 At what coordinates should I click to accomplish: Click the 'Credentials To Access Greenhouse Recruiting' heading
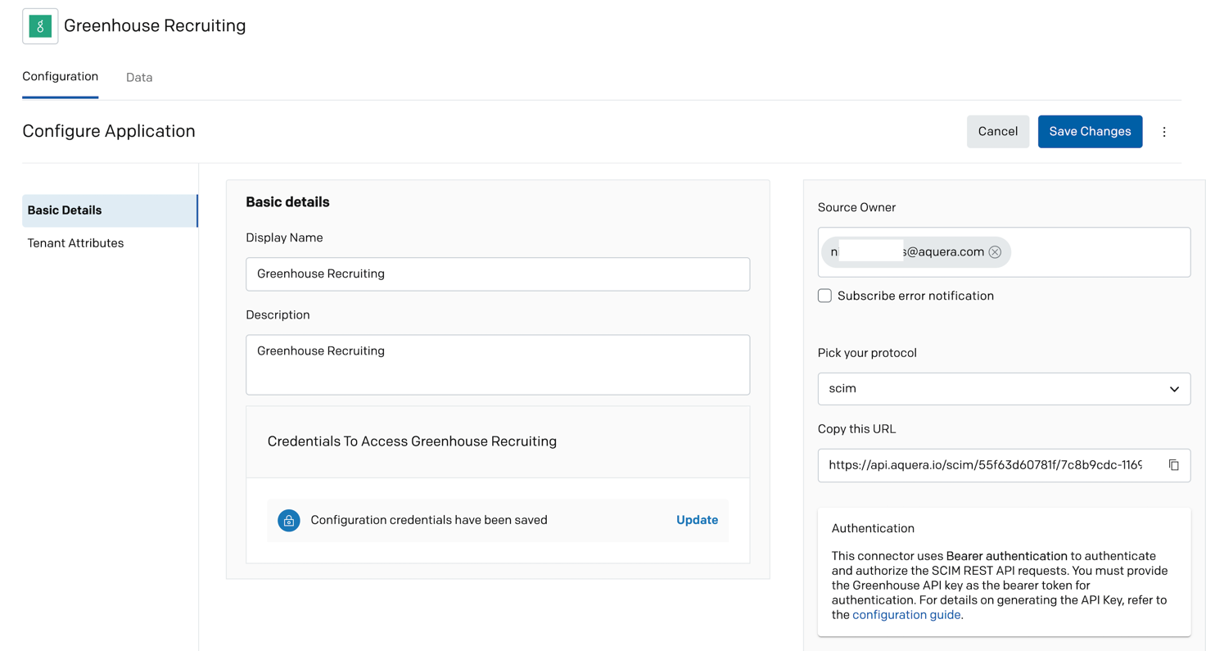(412, 441)
